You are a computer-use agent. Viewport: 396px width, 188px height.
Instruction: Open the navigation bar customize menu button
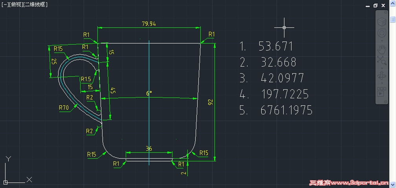click(386, 102)
